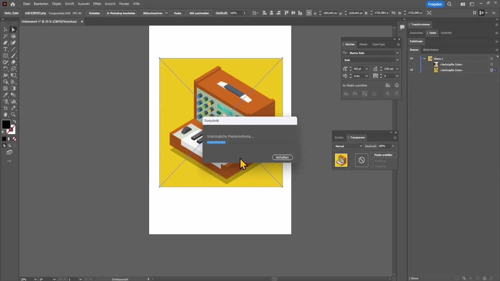Swap fill and stroke colors

(15, 122)
